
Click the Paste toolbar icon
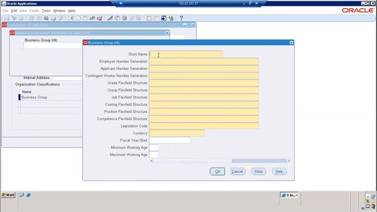click(85, 18)
